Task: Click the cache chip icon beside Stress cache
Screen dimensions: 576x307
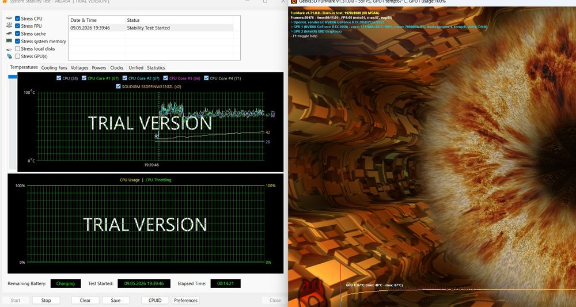Action: click(9, 33)
